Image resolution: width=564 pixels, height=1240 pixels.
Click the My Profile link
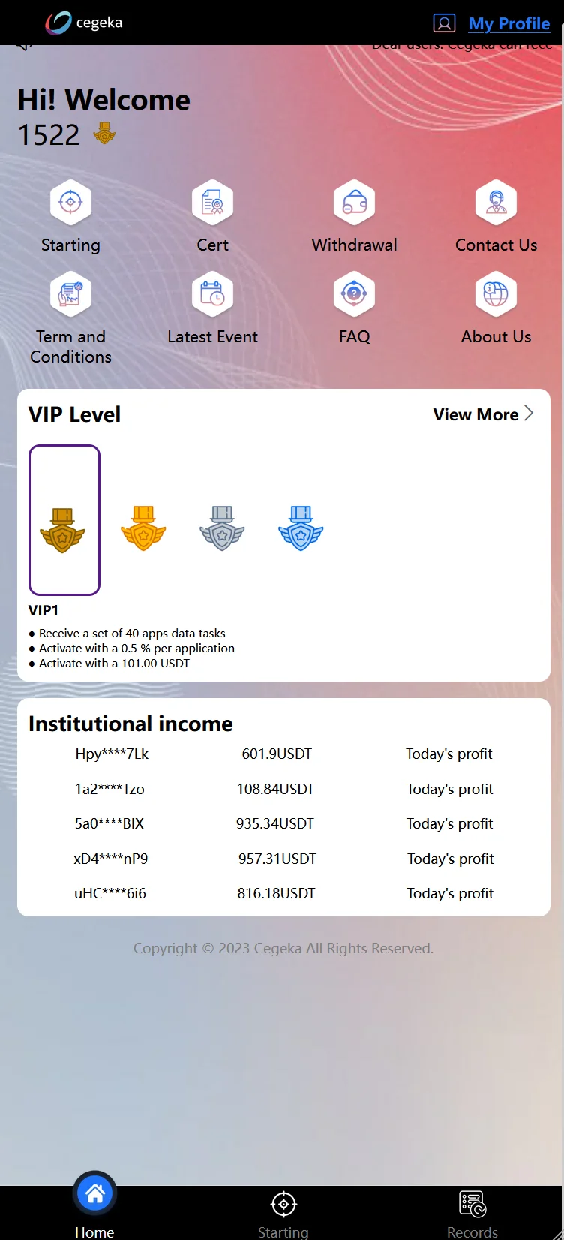509,23
